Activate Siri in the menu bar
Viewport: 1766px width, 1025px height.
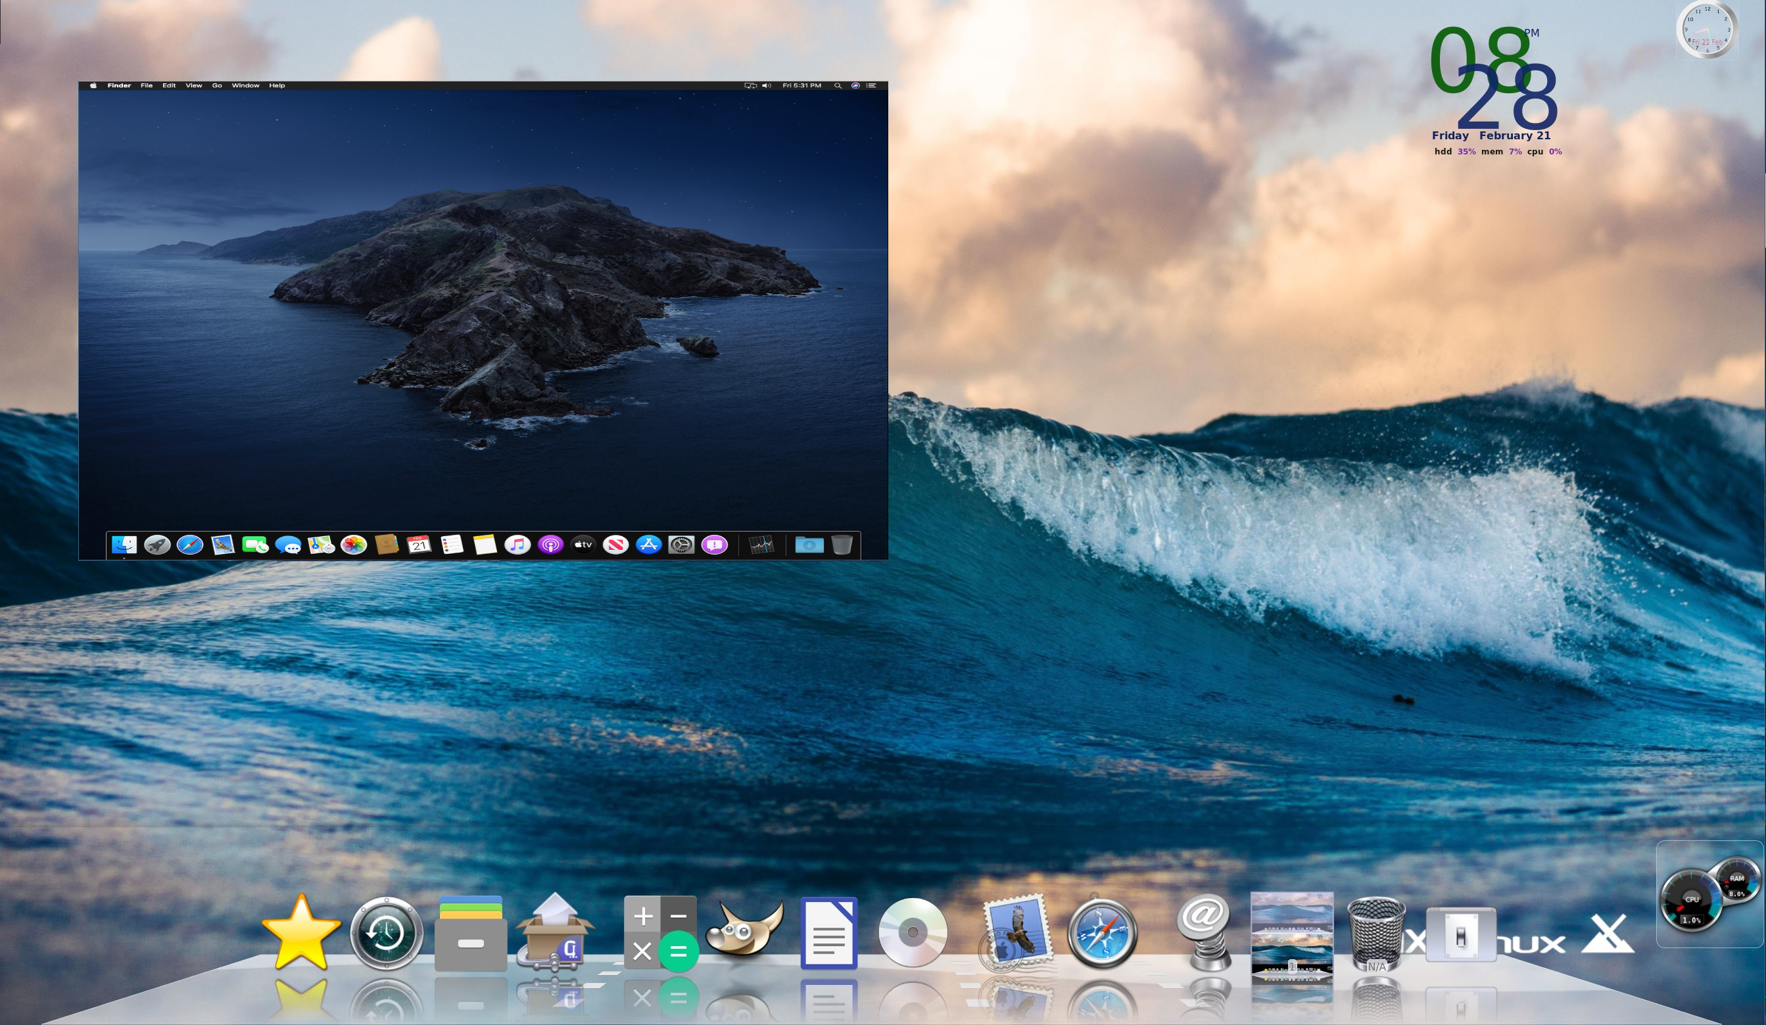pyautogui.click(x=855, y=85)
